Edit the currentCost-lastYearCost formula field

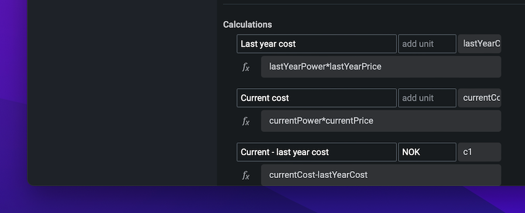point(381,175)
